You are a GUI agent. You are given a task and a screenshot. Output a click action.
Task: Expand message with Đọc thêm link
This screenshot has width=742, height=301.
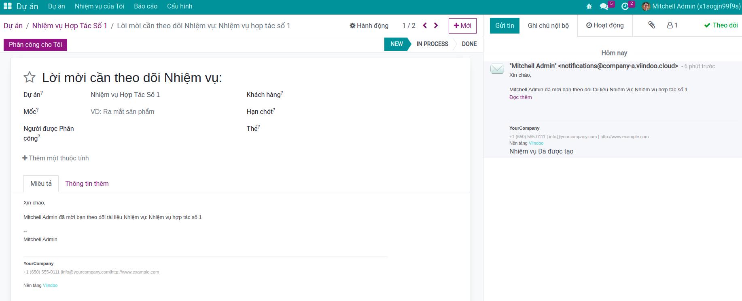point(520,97)
